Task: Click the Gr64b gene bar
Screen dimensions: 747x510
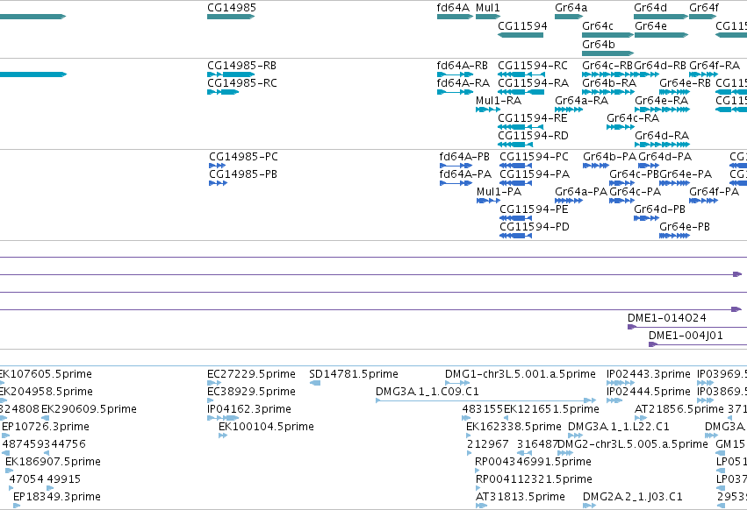Action: pos(608,53)
